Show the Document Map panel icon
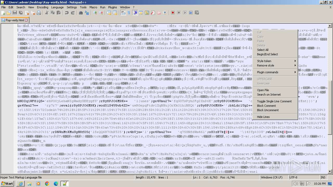333x187 pixels. 147,13
